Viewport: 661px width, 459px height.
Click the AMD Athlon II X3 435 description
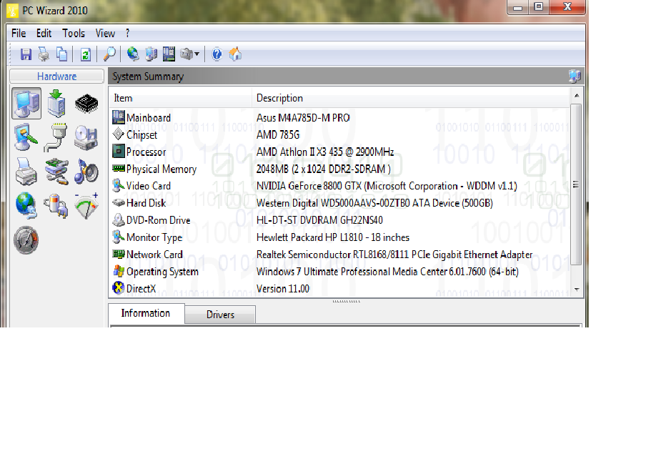[325, 152]
